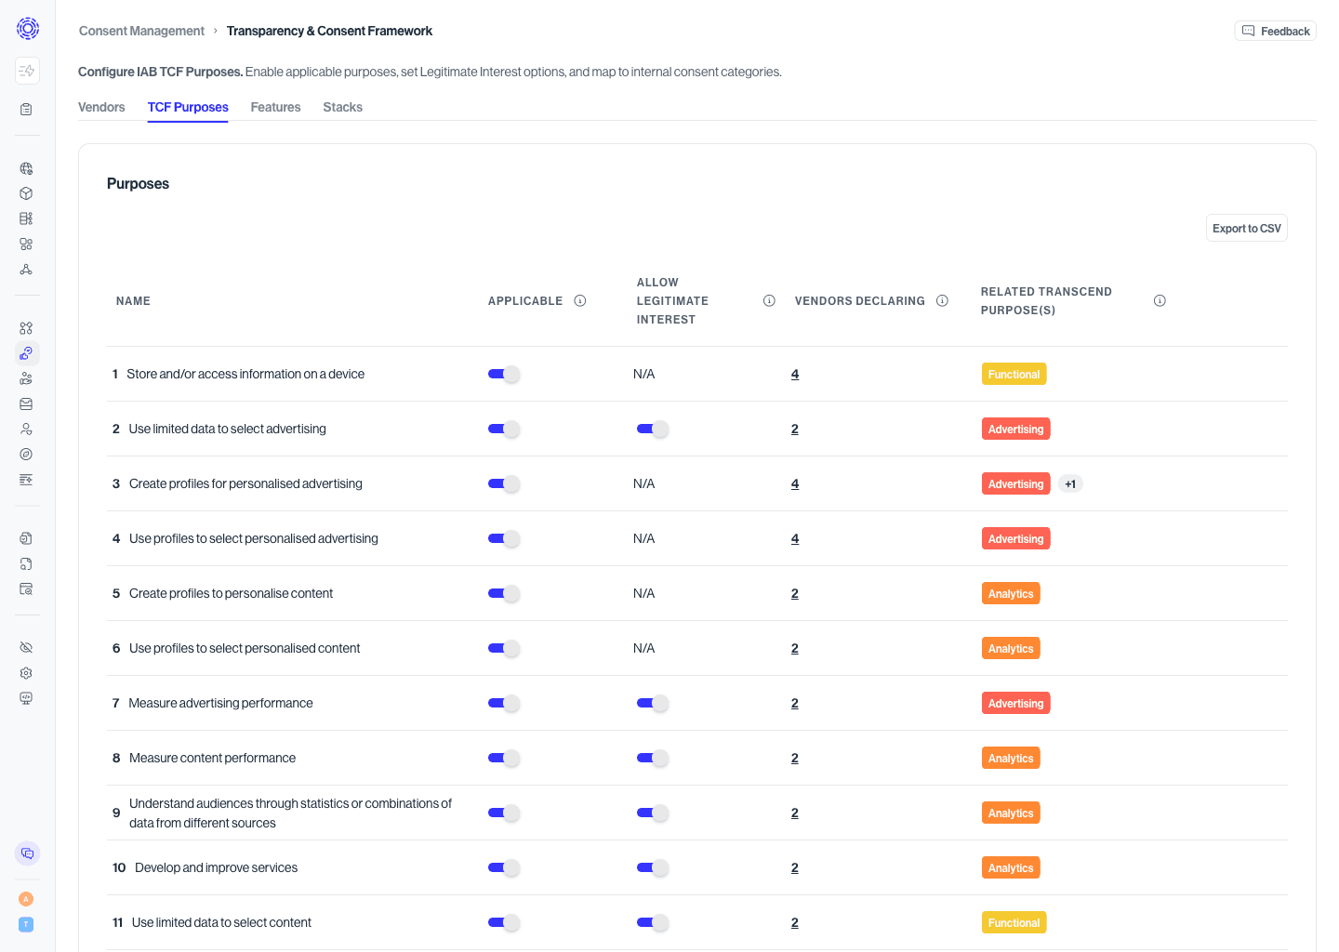
Task: Open vendors count for Measure content performance
Action: pos(795,758)
